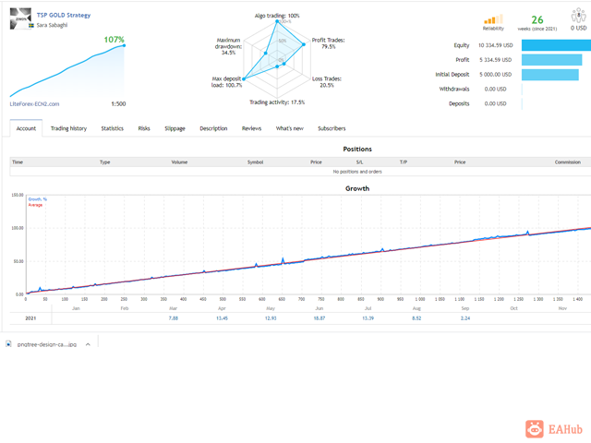Click the Equity value 10 334.59 USD
Image resolution: width=591 pixels, height=443 pixels.
496,45
